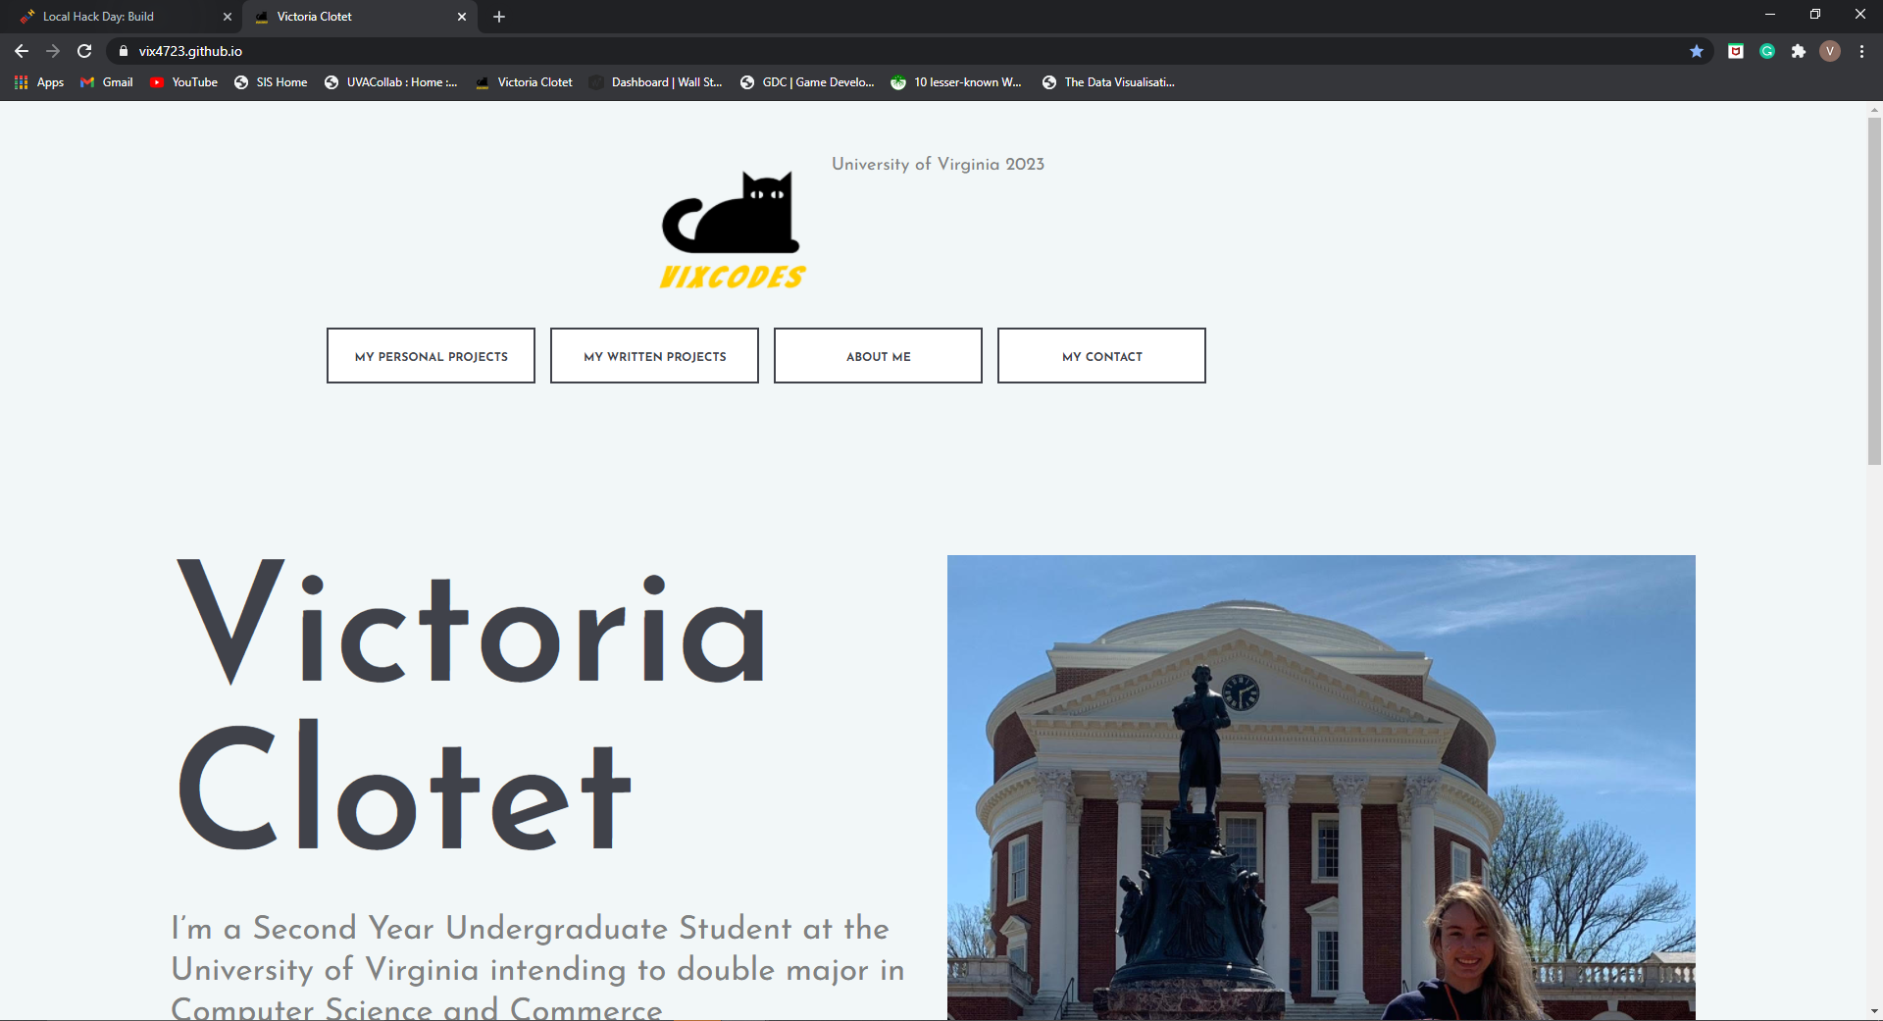Screen dimensions: 1883x1021
Task: Open MY WRITTEN PROJECTS section
Action: [654, 356]
